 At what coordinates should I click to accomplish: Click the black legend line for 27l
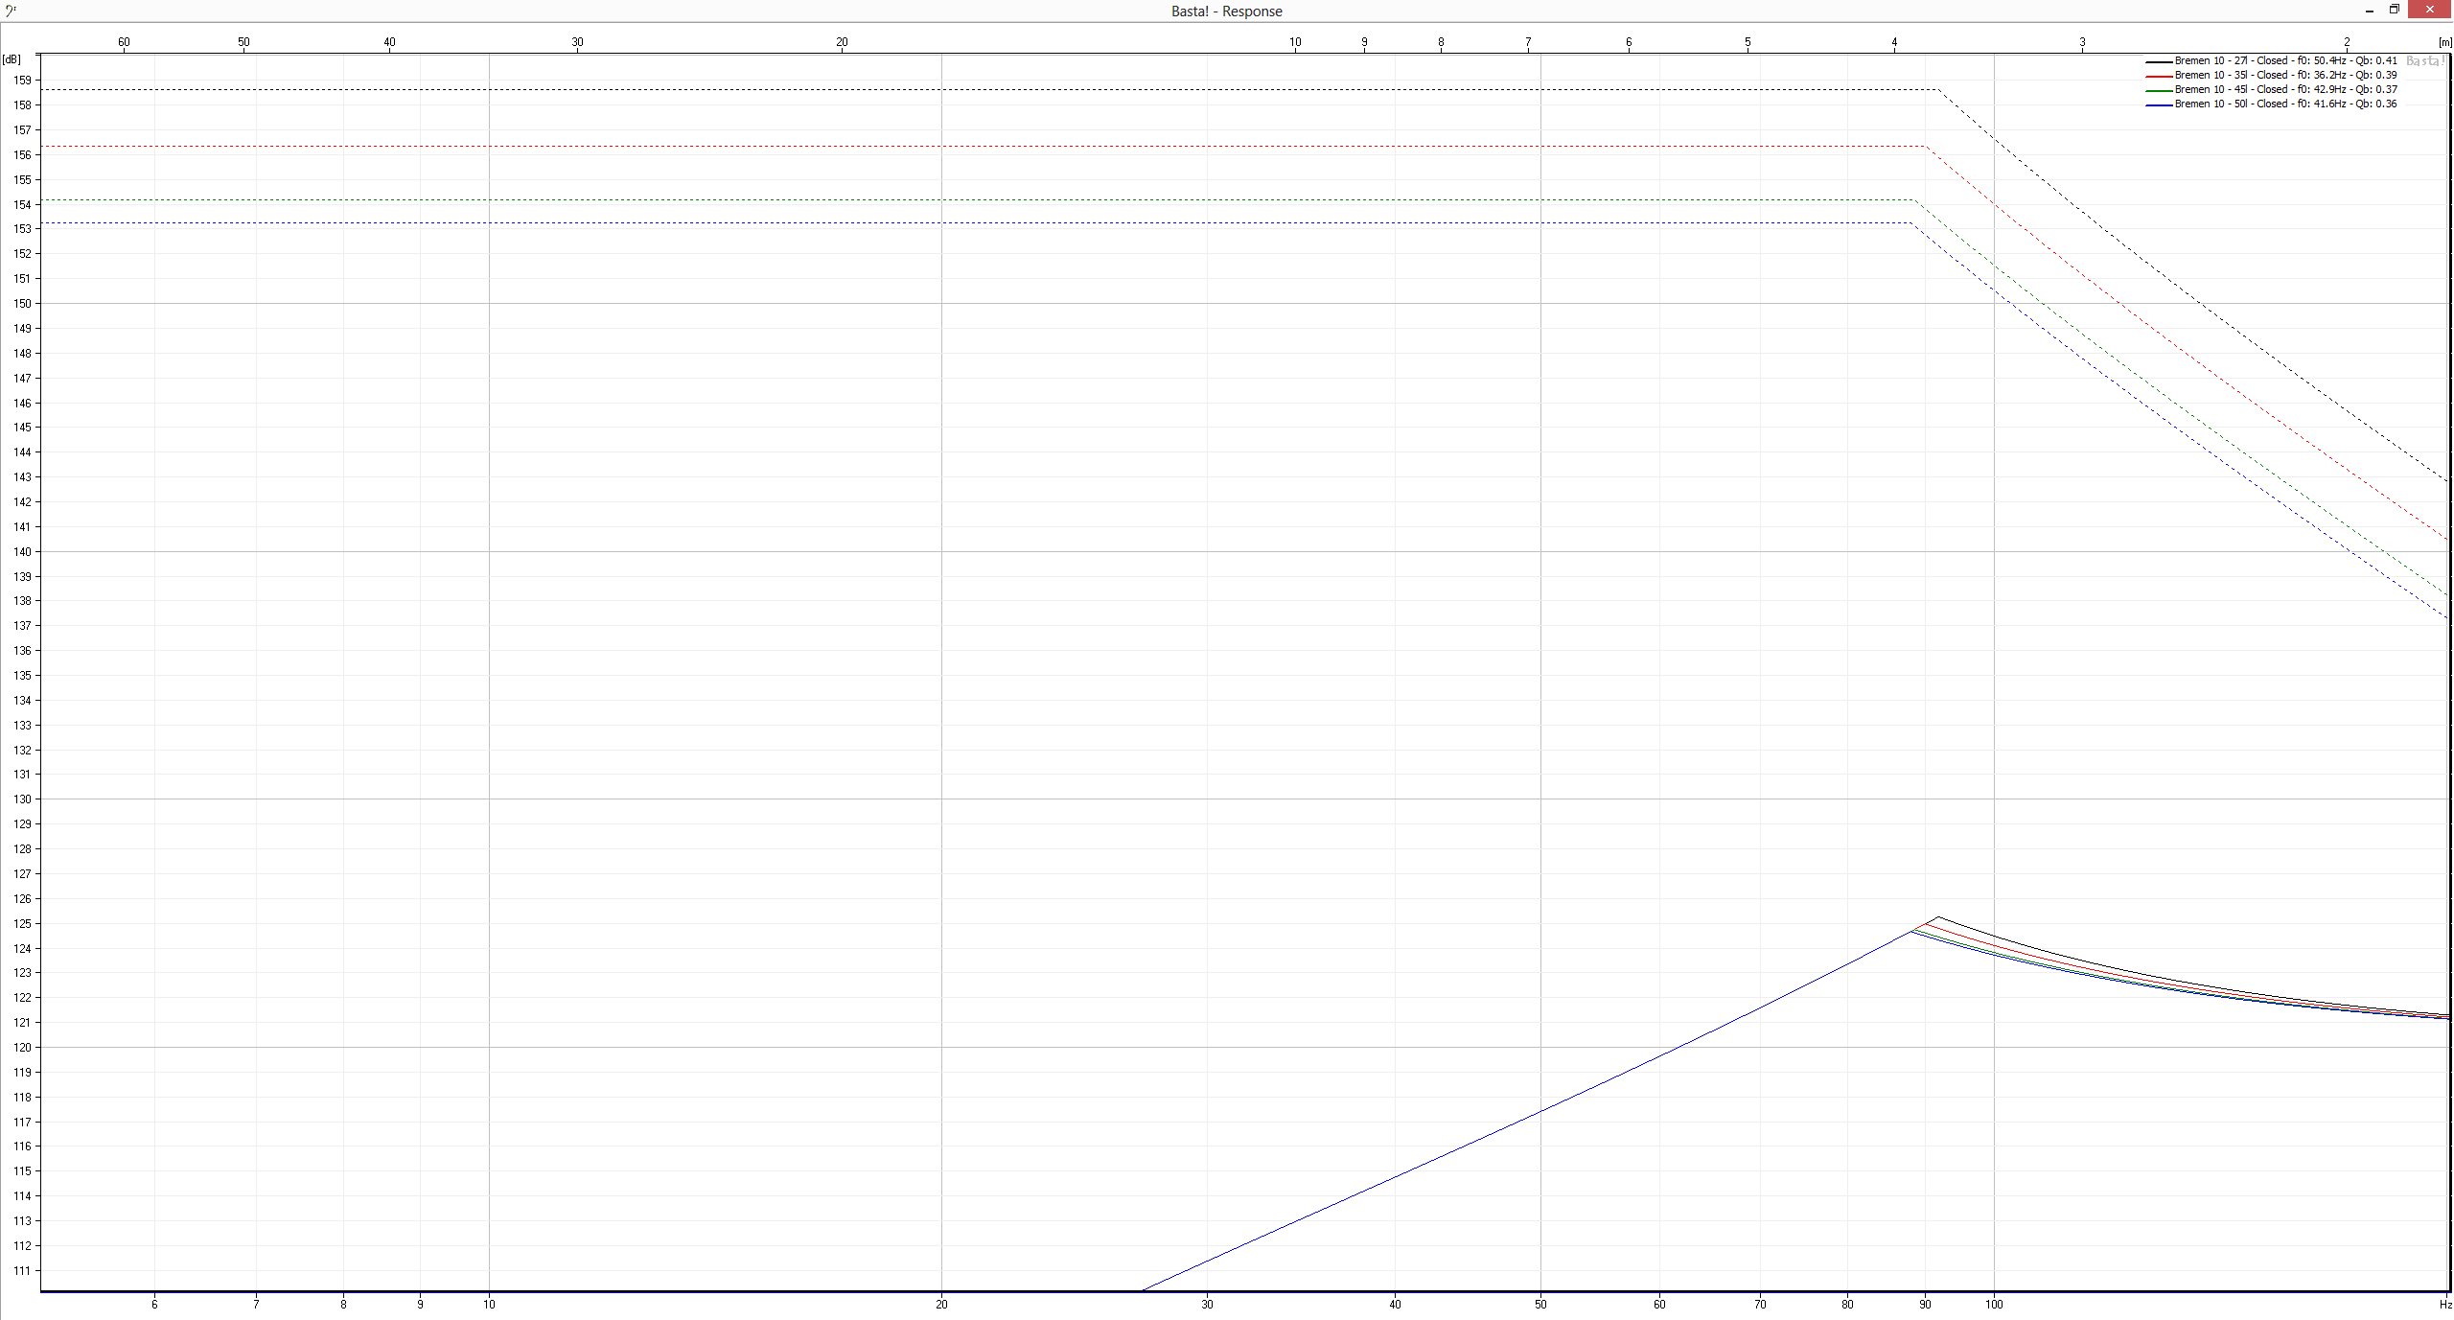tap(2158, 61)
